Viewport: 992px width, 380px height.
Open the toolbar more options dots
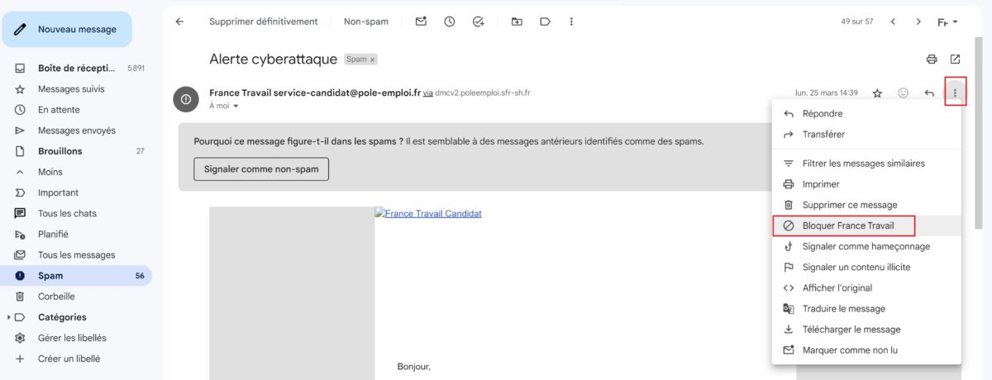[571, 21]
